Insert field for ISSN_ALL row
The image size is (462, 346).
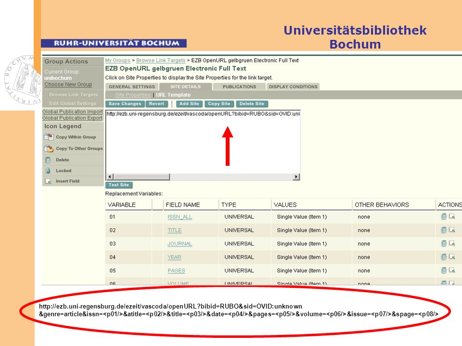(x=452, y=217)
